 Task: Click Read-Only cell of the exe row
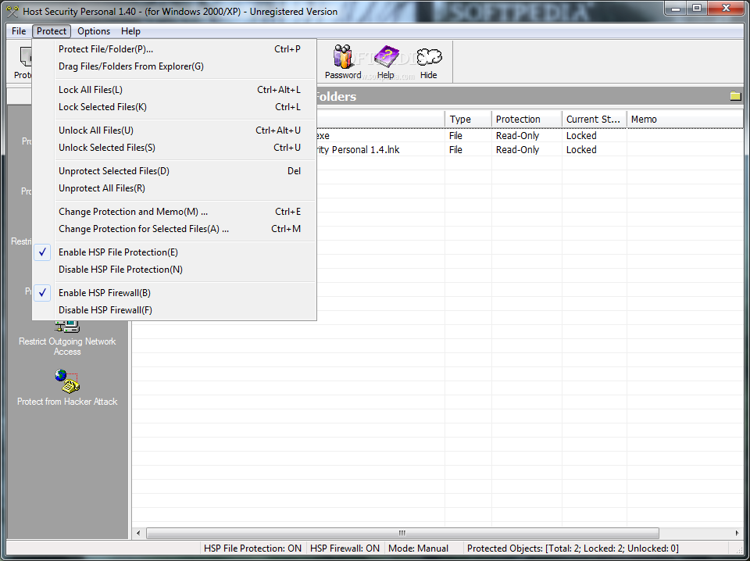click(527, 136)
